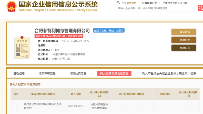Click the row number 1 cell
The height and width of the screenshot is (114, 203).
[x=16, y=106]
